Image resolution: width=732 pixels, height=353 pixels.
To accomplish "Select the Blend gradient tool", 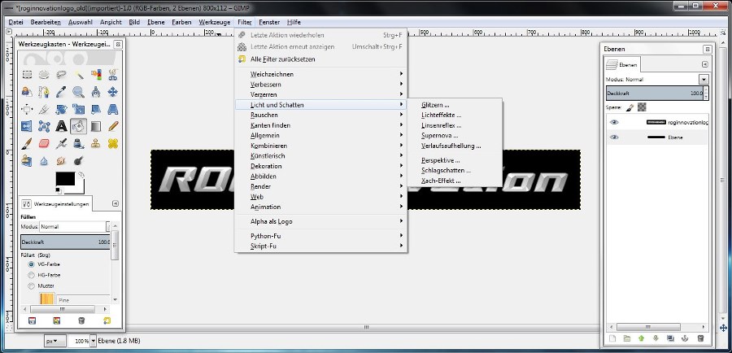I will coord(96,126).
